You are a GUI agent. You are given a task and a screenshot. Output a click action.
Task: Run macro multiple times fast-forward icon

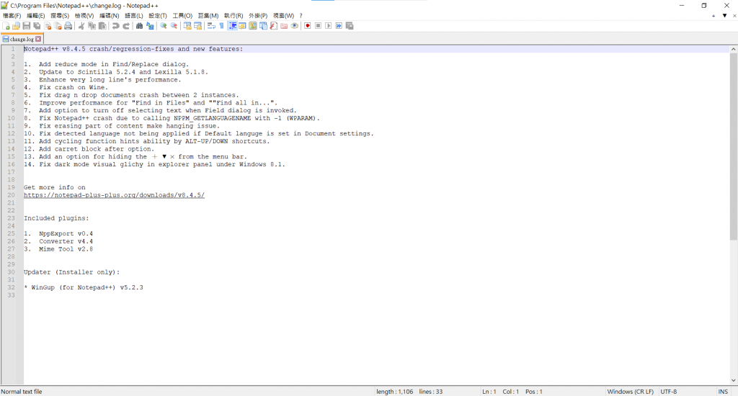(x=339, y=26)
